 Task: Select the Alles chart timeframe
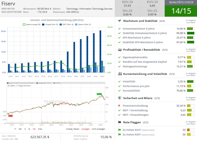pos(40,129)
